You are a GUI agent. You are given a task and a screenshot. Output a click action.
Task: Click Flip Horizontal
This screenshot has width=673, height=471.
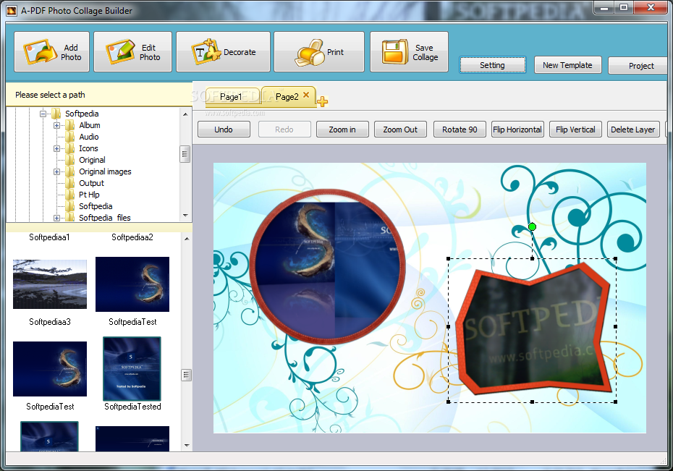tap(517, 130)
